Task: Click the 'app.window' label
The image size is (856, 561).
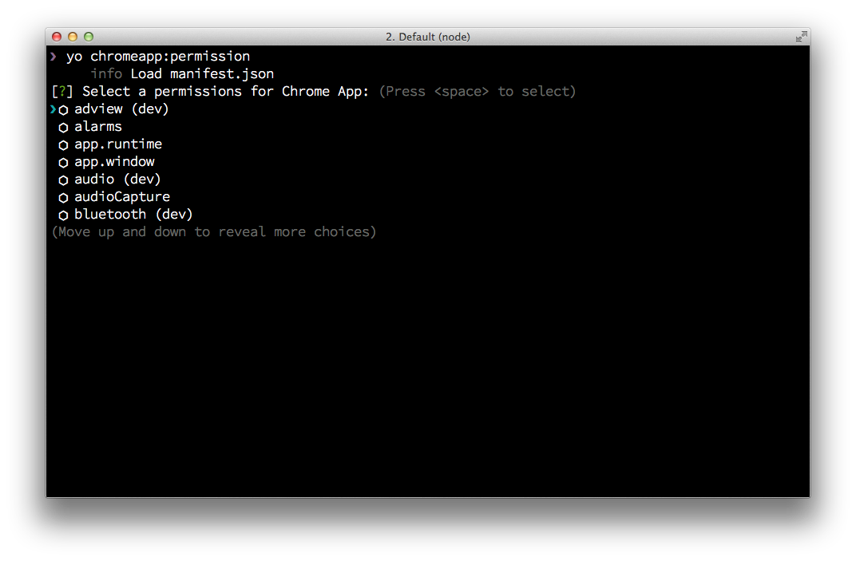Action: coord(114,161)
